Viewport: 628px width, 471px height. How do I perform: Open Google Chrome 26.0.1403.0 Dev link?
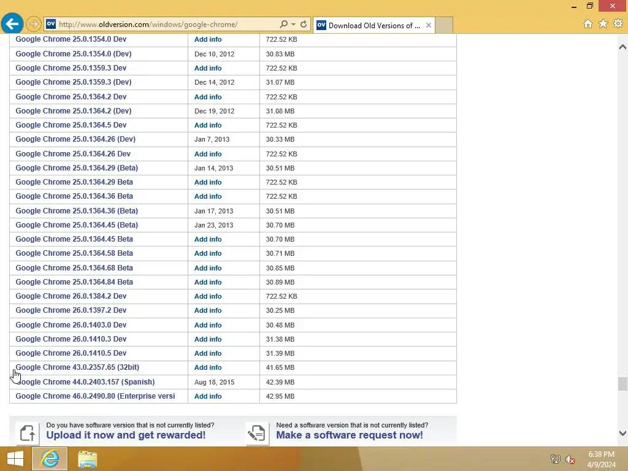tap(71, 325)
